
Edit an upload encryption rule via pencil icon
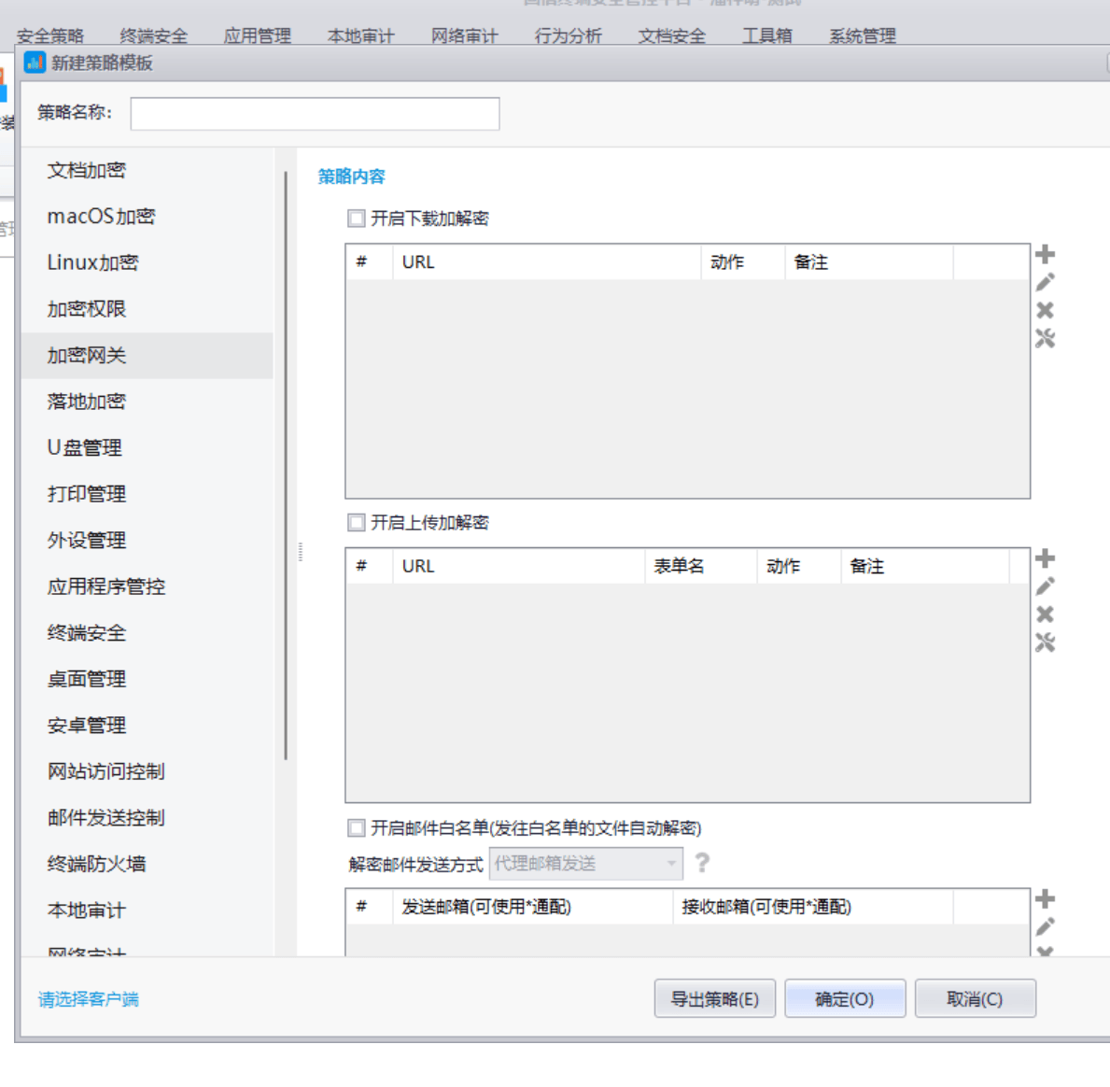click(x=1046, y=585)
